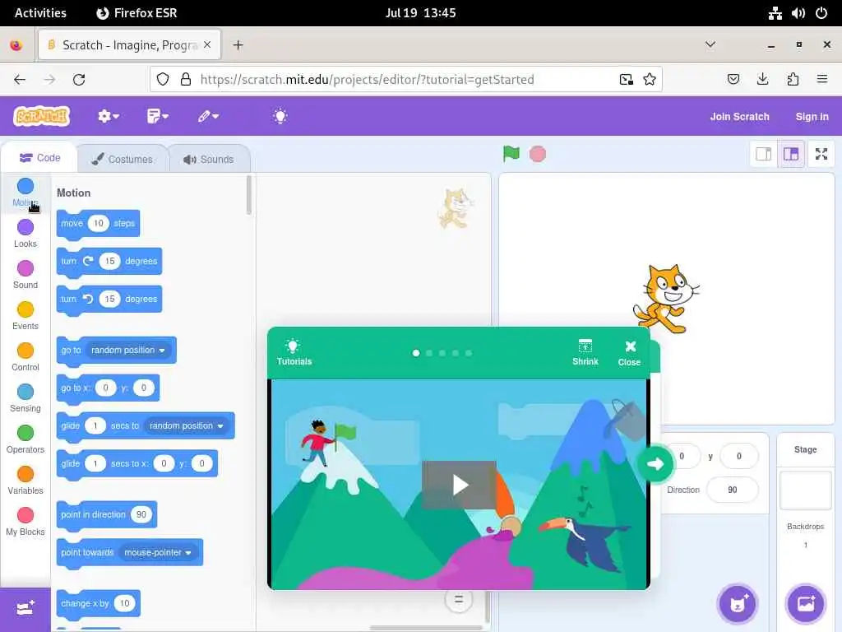The width and height of the screenshot is (842, 632).
Task: Go to next tutorial step arrow
Action: click(655, 464)
